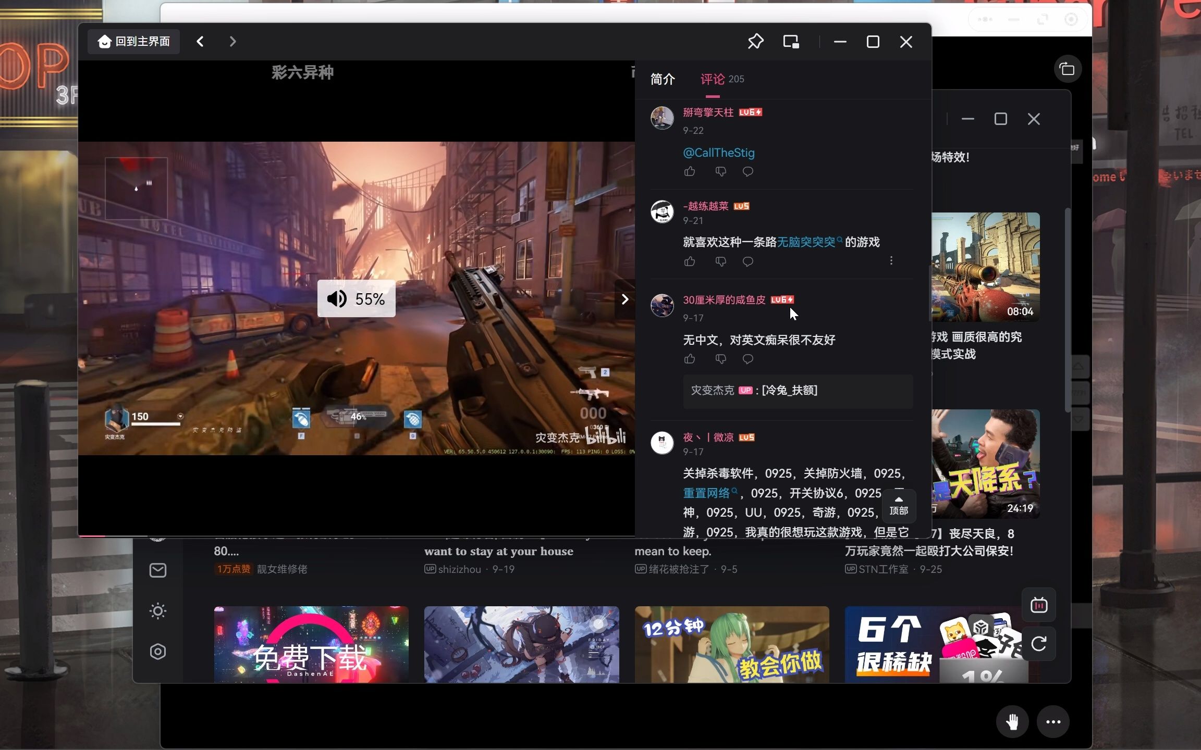The width and height of the screenshot is (1201, 750).
Task: Open the 08:04 sniper rifle video thumbnail
Action: (x=985, y=267)
